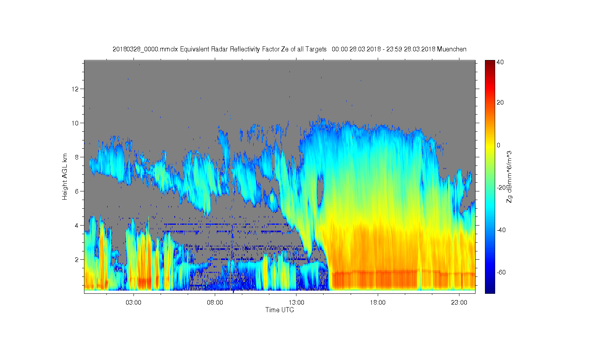Click the colorbar value 0
This screenshot has width=589, height=353.
tap(499, 145)
